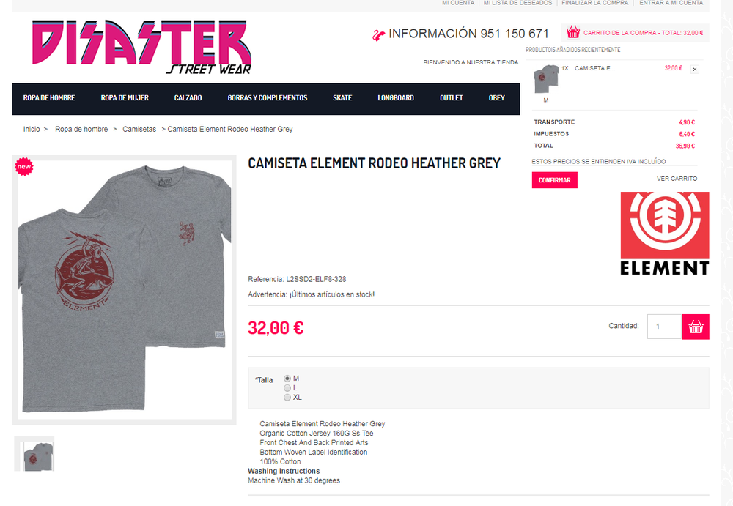Click the Disaster Street Wear logo
The image size is (733, 506).
[141, 47]
